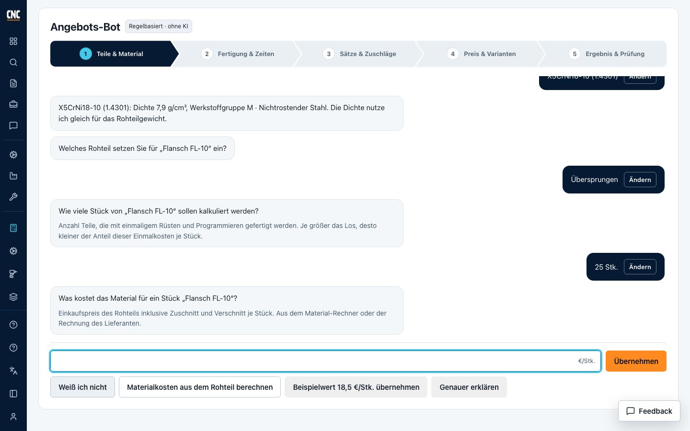The width and height of the screenshot is (690, 431).
Task: Click the Regelbasiert · ohne KI badge
Action: [x=159, y=26]
